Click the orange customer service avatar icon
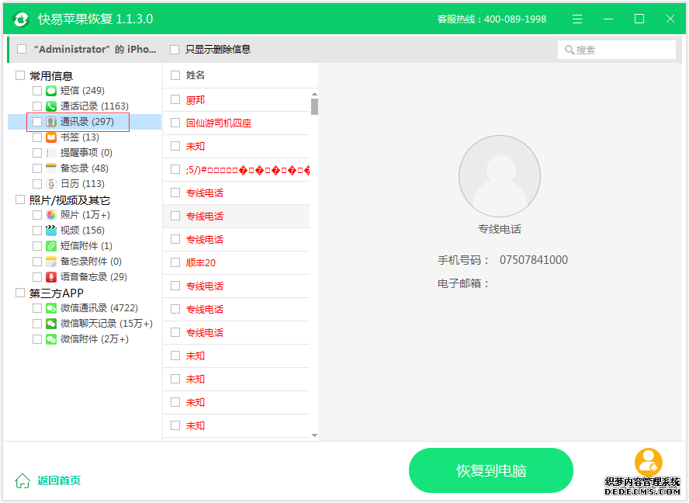This screenshot has height=503, width=689. [x=649, y=462]
